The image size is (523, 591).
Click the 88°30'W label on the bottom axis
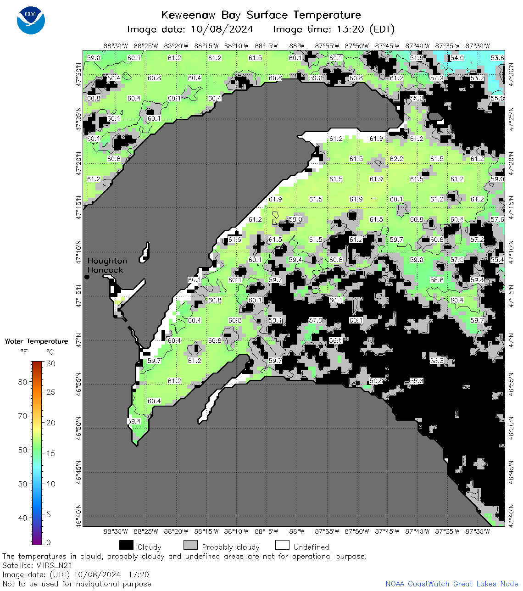click(115, 531)
